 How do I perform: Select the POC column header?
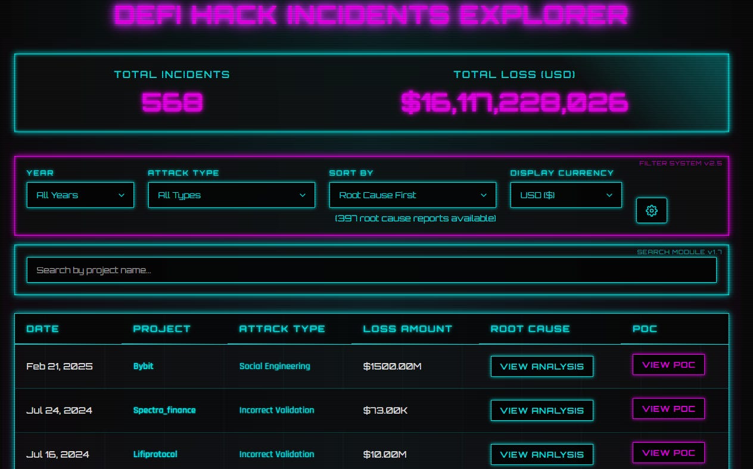pyautogui.click(x=645, y=329)
